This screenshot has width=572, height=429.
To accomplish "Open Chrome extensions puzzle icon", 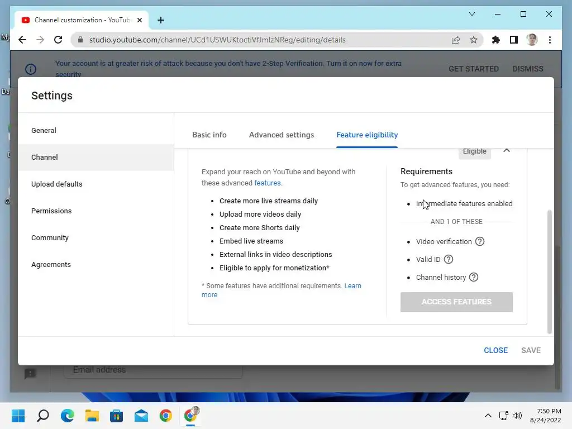I will (496, 40).
